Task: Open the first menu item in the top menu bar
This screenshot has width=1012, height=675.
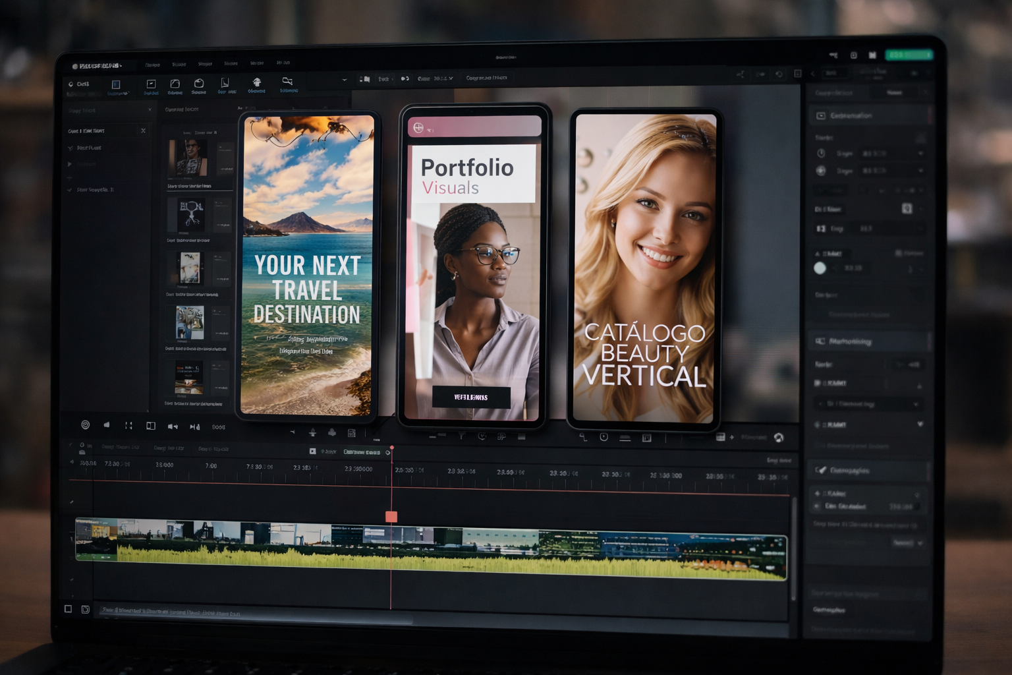Action: coord(152,64)
